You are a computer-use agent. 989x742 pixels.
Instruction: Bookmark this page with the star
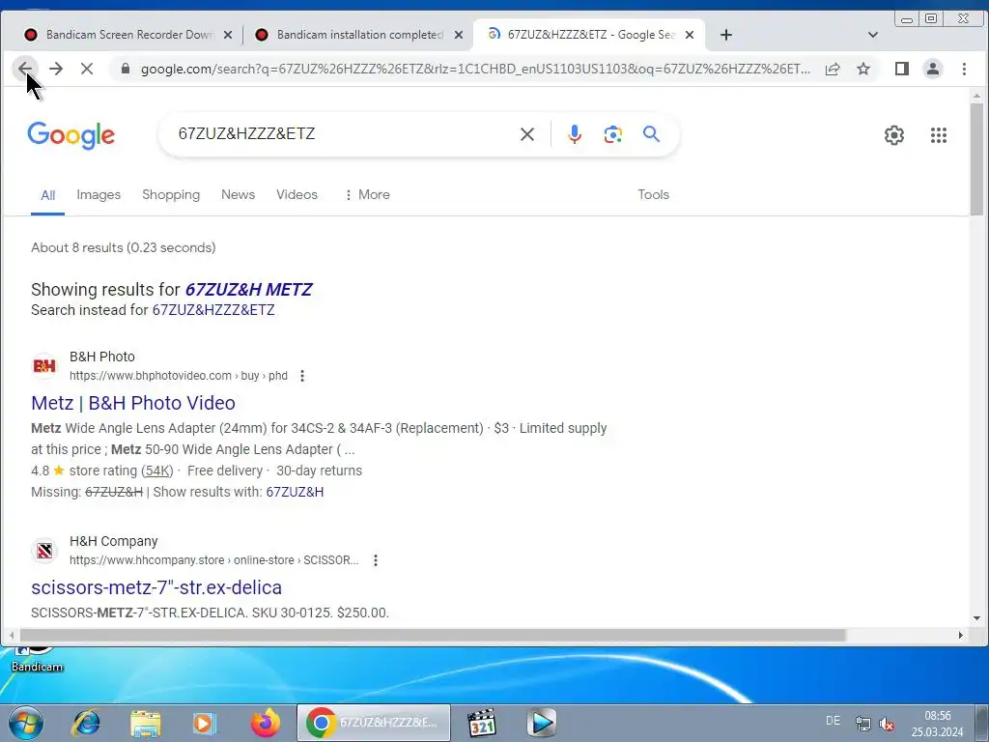pyautogui.click(x=863, y=69)
